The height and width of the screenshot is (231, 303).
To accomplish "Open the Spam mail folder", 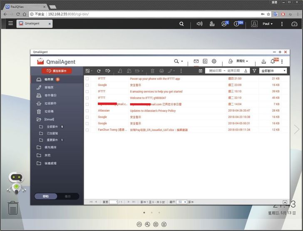I will (x=57, y=103).
